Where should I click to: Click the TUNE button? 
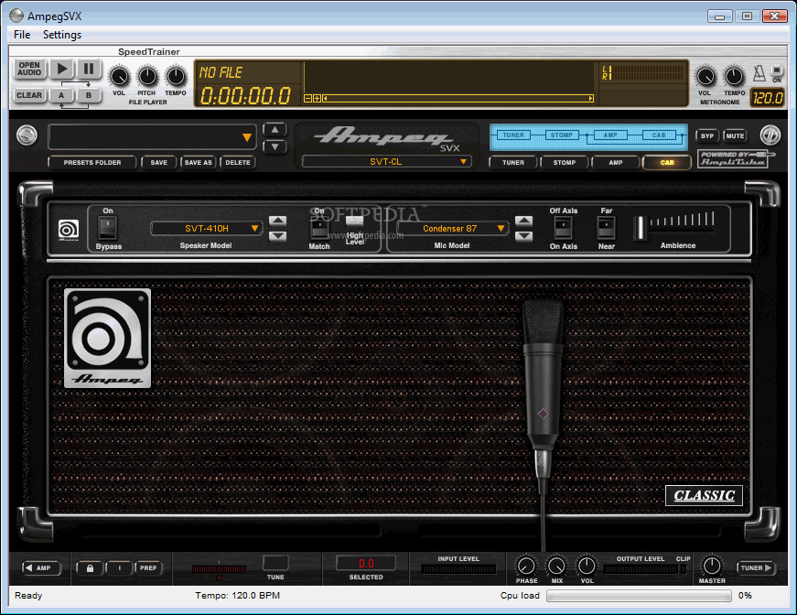[x=275, y=563]
